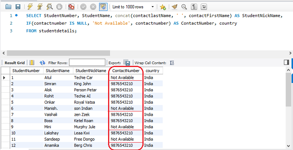Image resolution: width=293 pixels, height=150 pixels.
Task: Select cell 'Lakshay'
Action: click(58, 133)
